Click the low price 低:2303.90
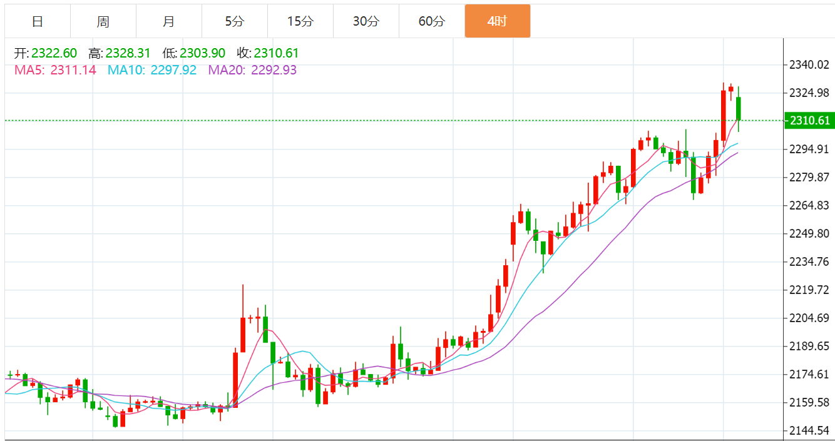The width and height of the screenshot is (835, 441). (x=194, y=54)
